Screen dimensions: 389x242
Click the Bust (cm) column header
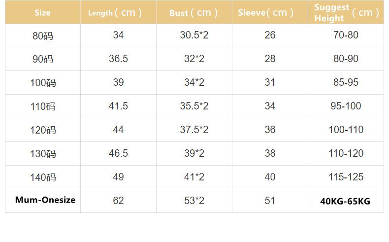[194, 13]
